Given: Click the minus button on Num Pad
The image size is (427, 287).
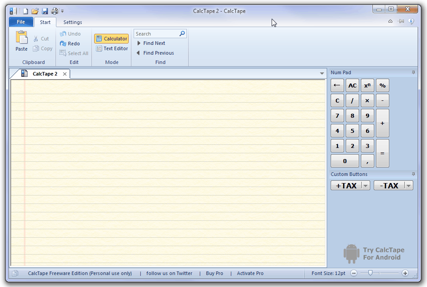Looking at the screenshot, I should 382,100.
